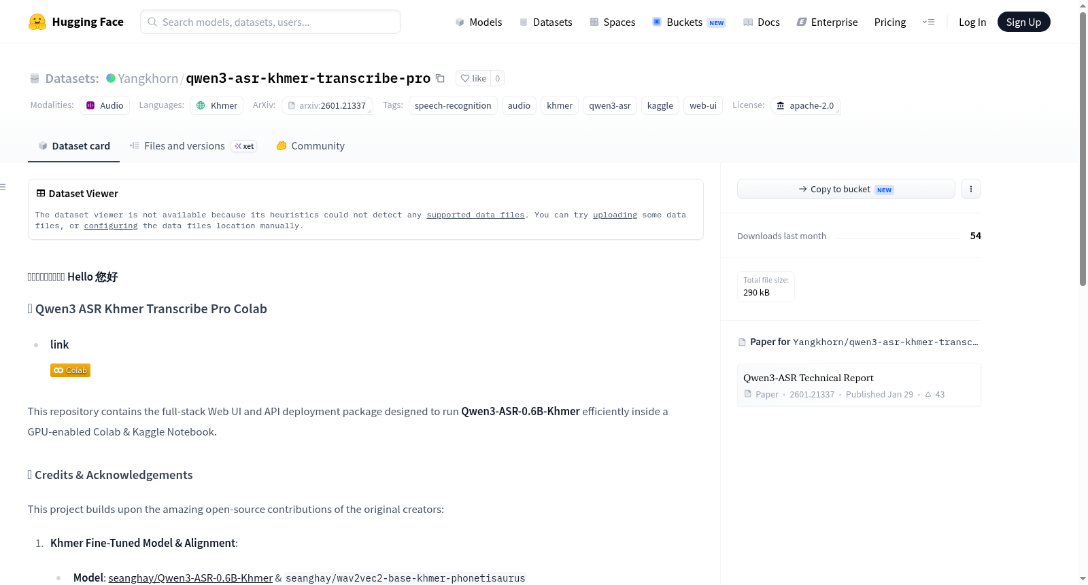
Task: Open Datasets in the navigation
Action: click(545, 22)
